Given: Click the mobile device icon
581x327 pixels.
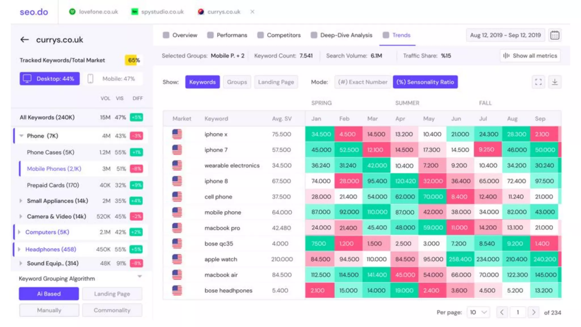Looking at the screenshot, I should 90,79.
